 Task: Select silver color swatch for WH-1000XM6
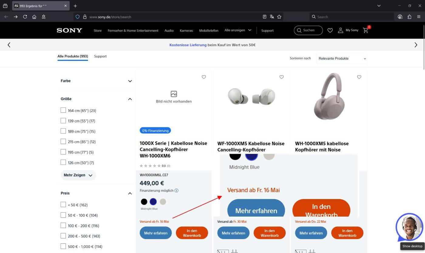click(163, 202)
